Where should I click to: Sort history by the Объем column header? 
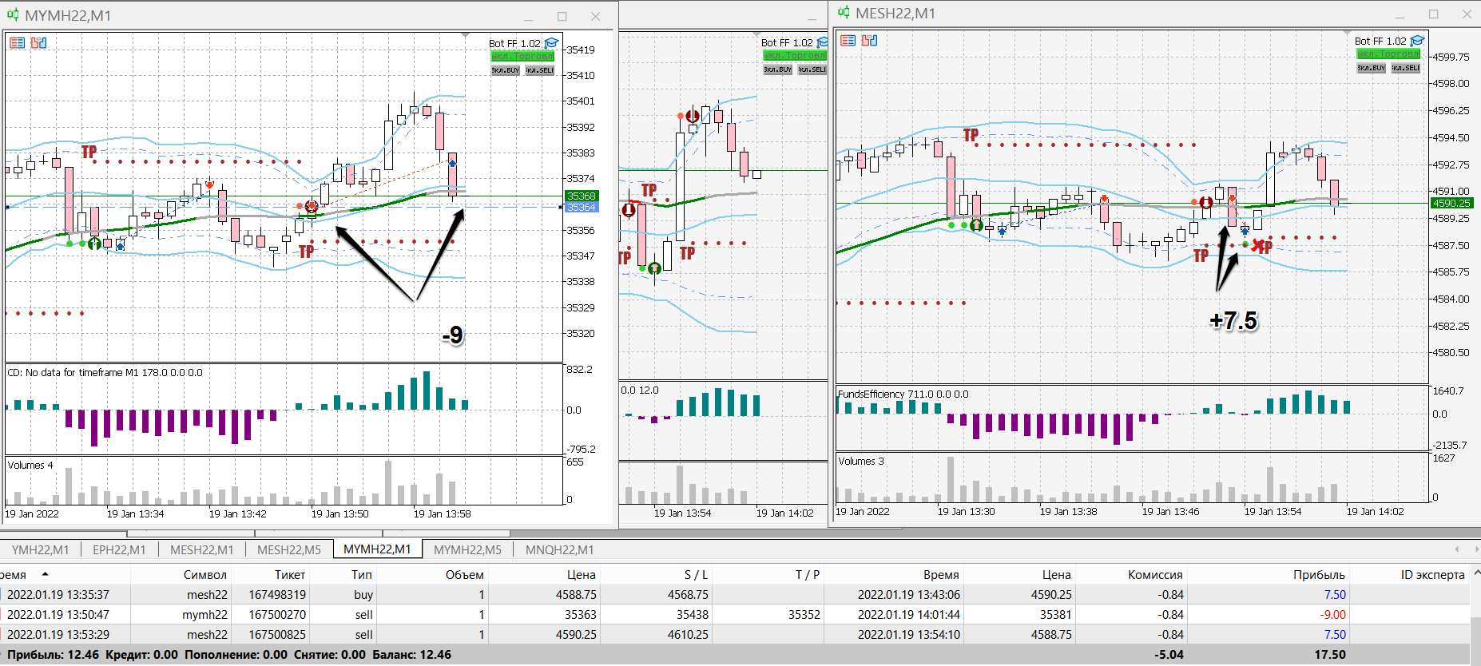coord(464,574)
